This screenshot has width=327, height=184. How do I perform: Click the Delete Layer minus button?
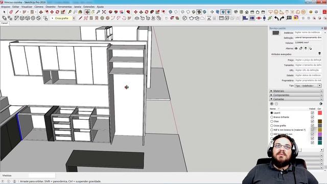pyautogui.click(x=276, y=104)
